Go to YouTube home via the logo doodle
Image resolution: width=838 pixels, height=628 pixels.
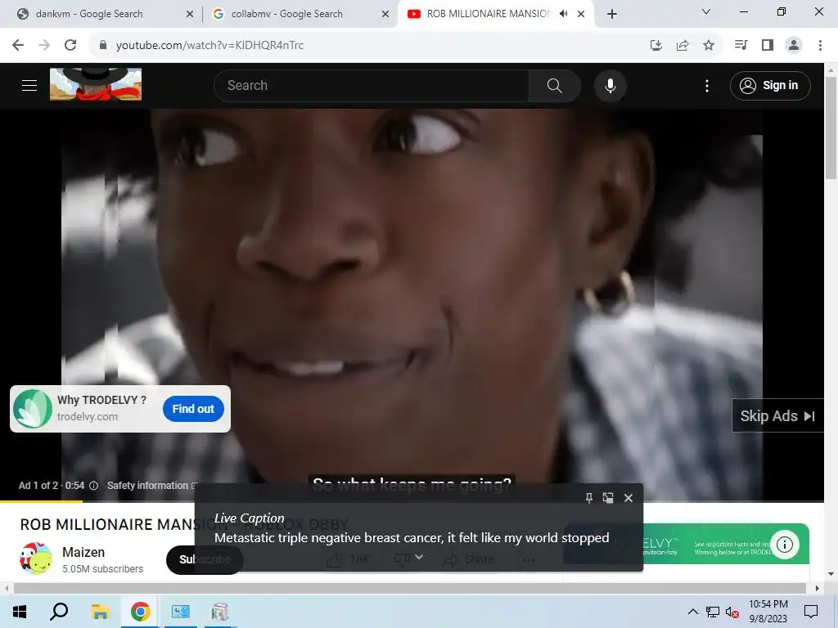tap(96, 84)
